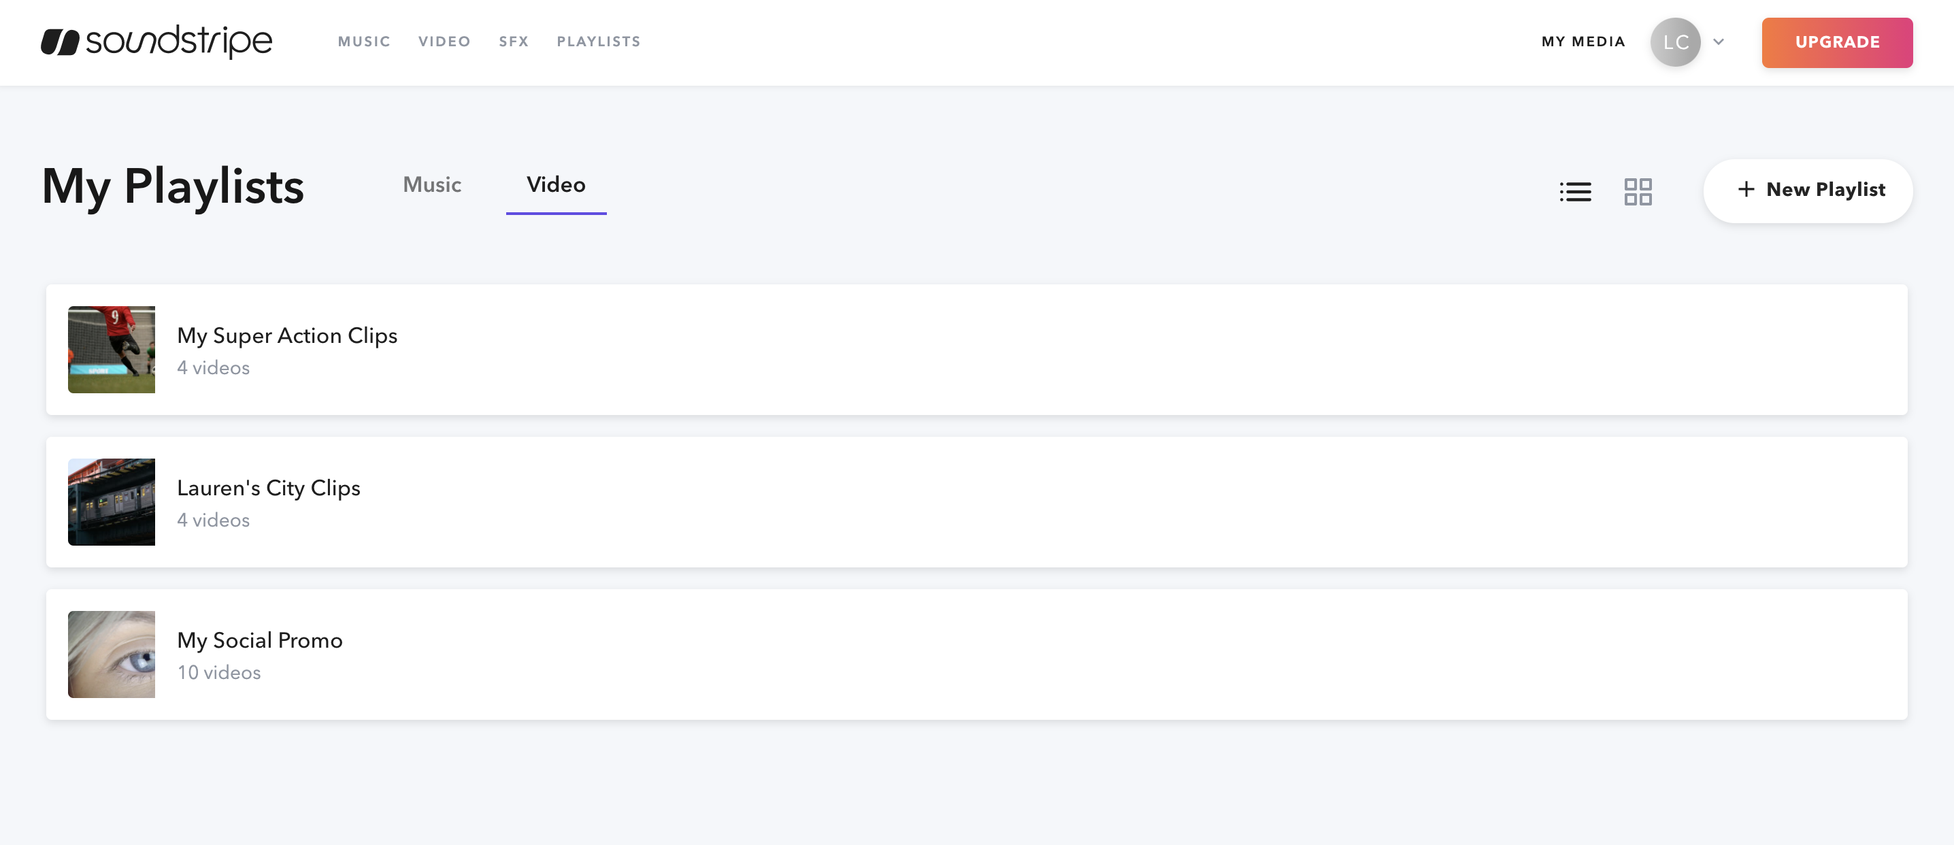The image size is (1954, 845).
Task: Create a New Playlist
Action: pos(1808,190)
